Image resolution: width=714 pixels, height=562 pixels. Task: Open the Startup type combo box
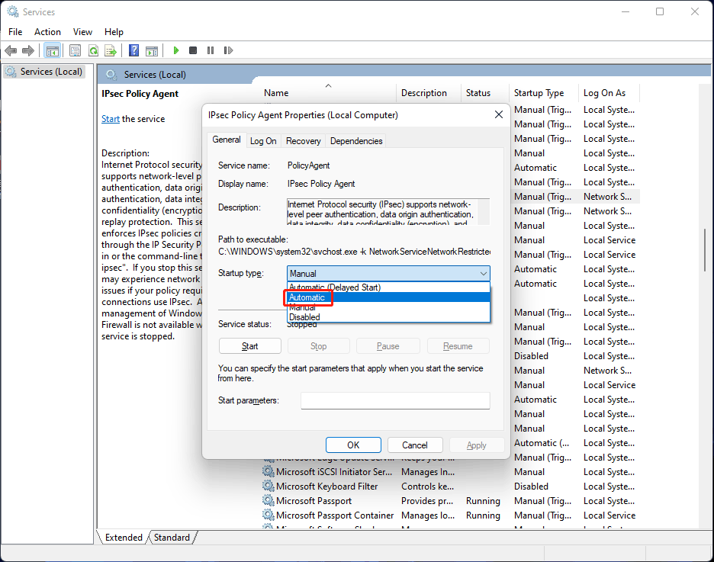388,274
